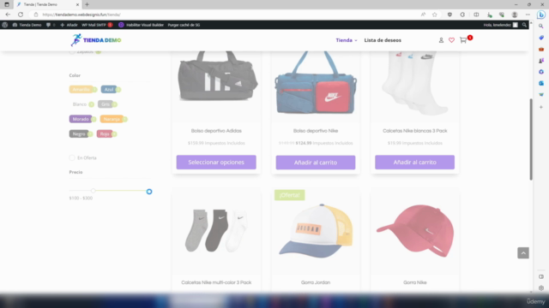
Task: Filter by Rojo color
Action: click(x=105, y=134)
